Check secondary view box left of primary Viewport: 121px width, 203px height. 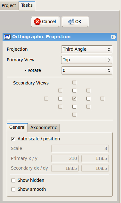coord(60,99)
